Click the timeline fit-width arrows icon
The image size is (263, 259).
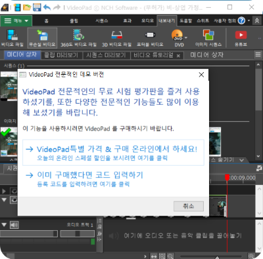(154, 256)
